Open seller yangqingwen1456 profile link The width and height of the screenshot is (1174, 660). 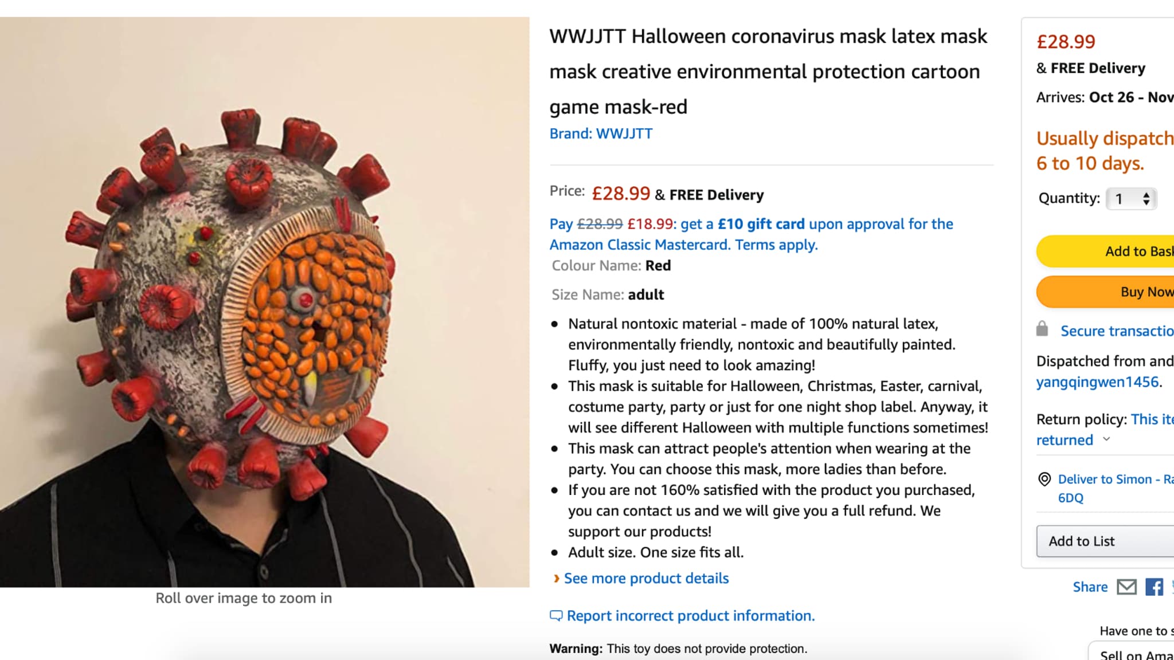(x=1097, y=382)
